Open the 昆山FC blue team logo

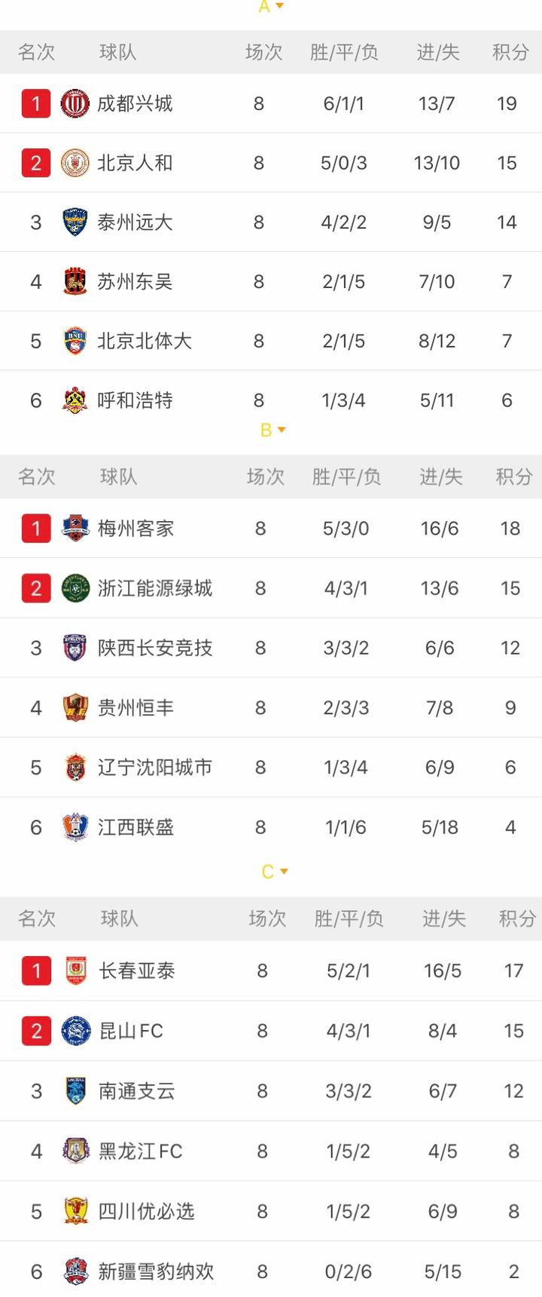pyautogui.click(x=76, y=1031)
